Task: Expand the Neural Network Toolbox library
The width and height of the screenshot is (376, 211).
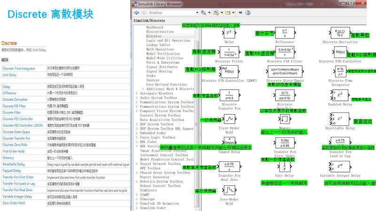Action: pyautogui.click(x=137, y=164)
